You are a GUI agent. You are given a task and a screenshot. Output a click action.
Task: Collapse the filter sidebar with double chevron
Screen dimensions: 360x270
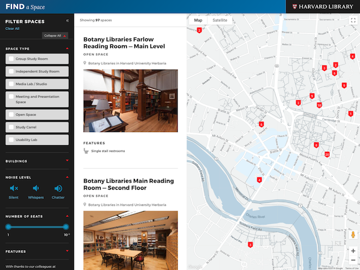click(67, 20)
